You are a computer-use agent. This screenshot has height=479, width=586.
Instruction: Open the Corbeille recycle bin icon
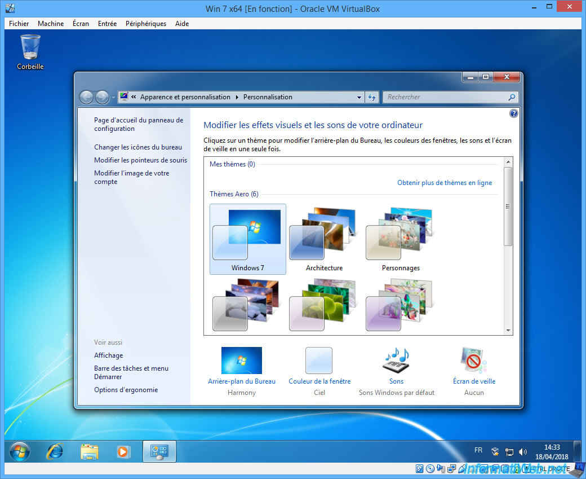coord(30,52)
